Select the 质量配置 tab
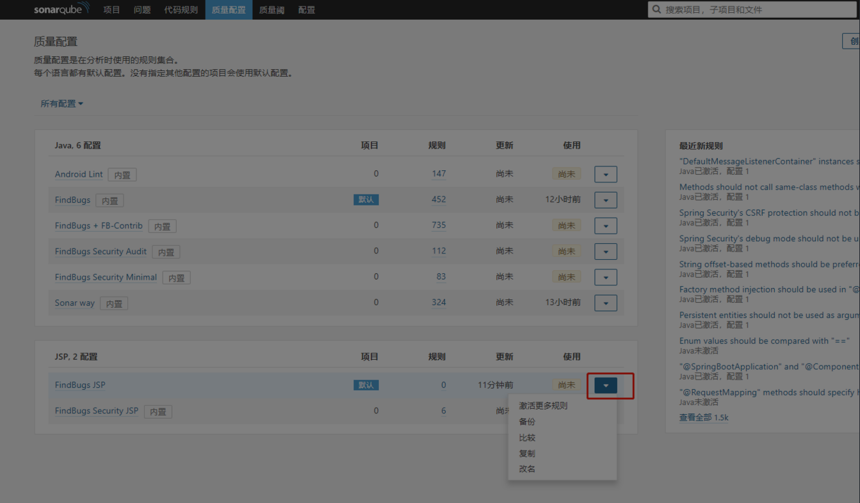 point(229,10)
